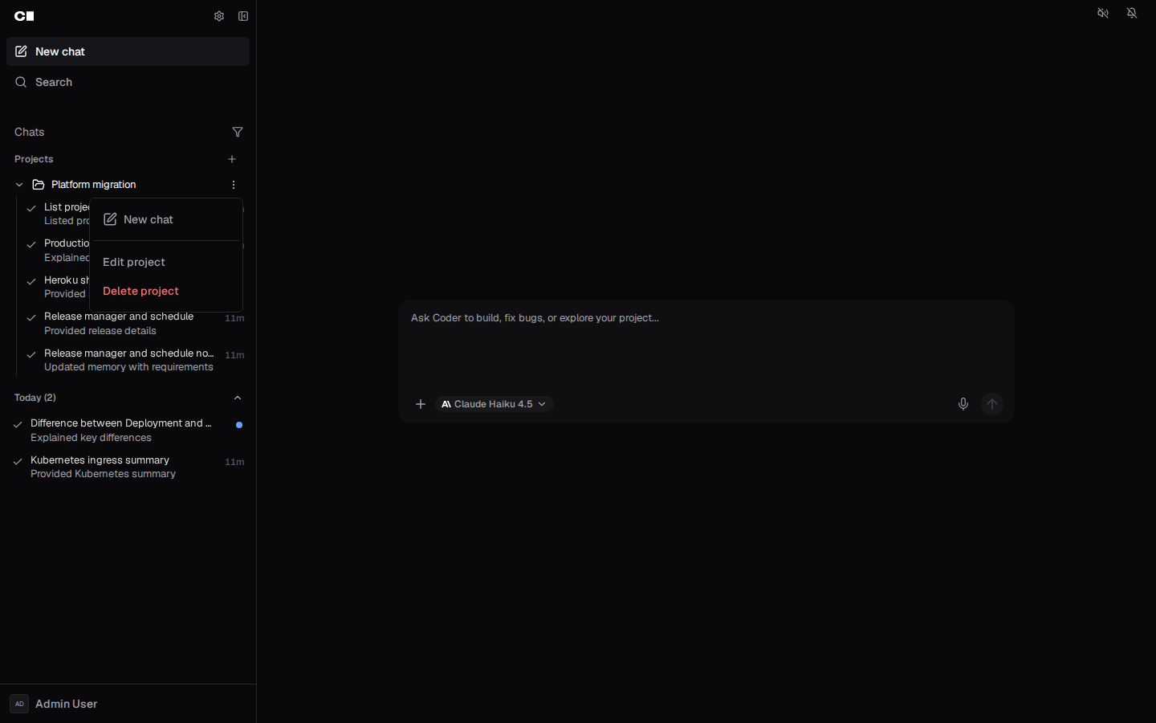
Task: Collapse Platform migration project chevron
Action: (19, 185)
